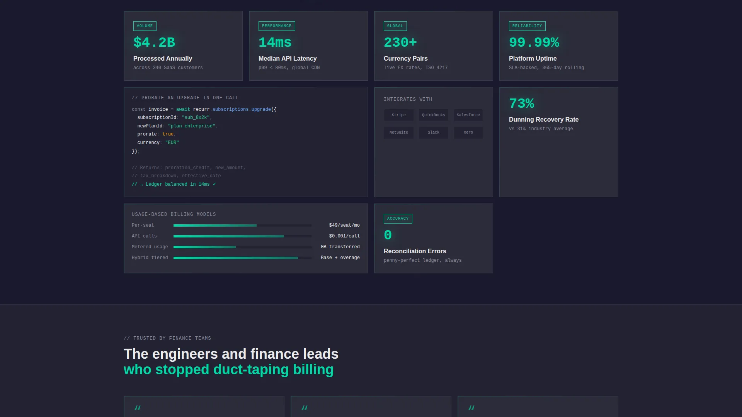Click the subscriptionId code line
Screen dimensions: 742x417
pos(174,117)
